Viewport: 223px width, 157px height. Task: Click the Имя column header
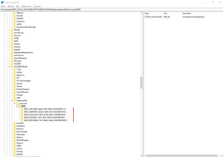(x=147, y=13)
